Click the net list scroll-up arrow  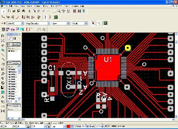[19, 66]
